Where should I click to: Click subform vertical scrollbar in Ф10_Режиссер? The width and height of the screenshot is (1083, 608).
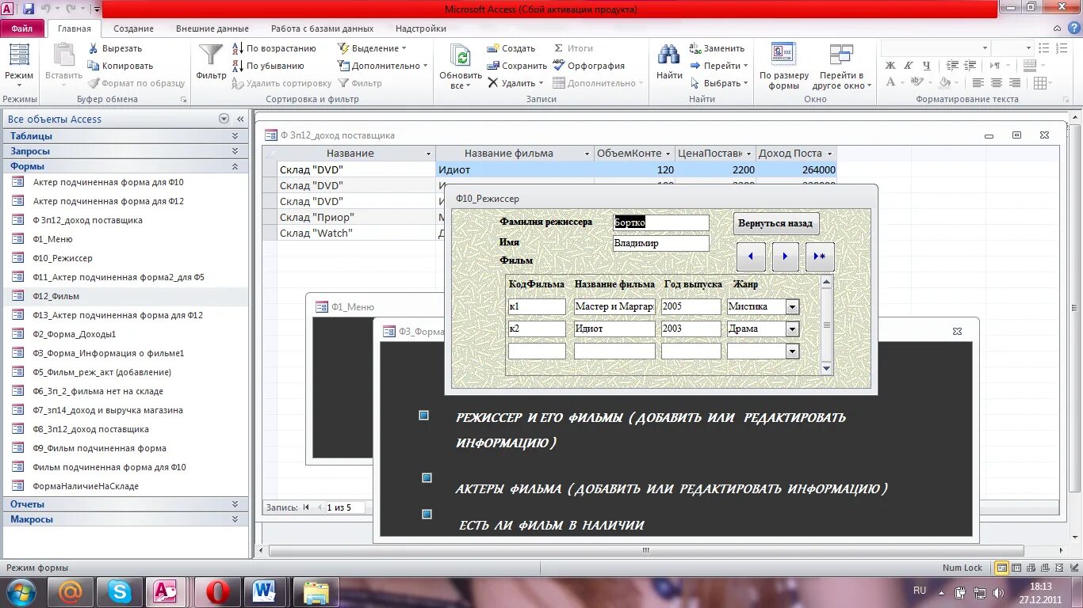tap(826, 325)
